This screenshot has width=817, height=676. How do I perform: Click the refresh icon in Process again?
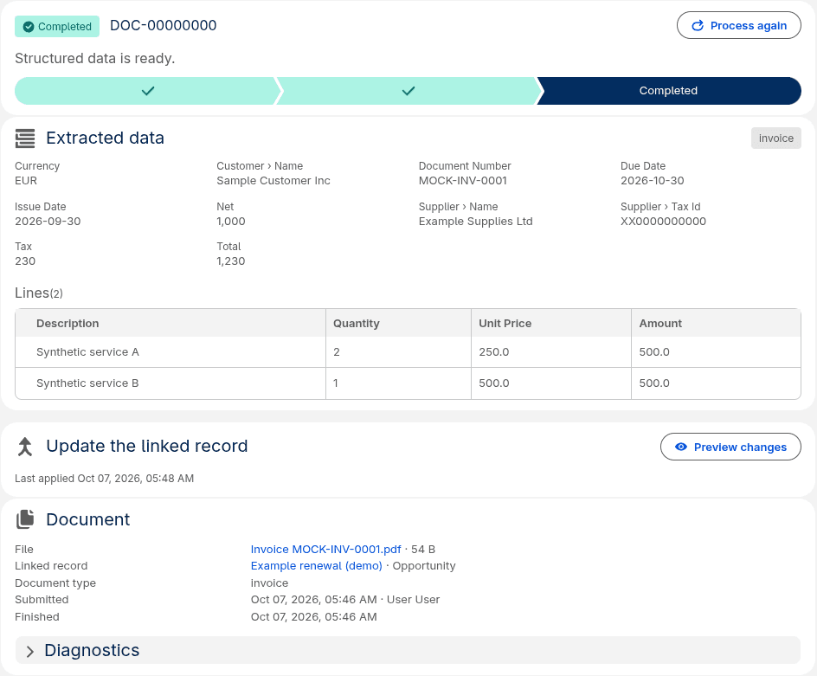tap(698, 26)
